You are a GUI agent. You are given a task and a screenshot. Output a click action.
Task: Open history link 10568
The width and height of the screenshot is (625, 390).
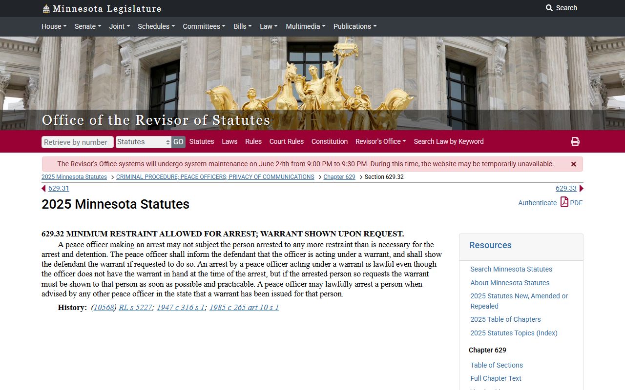(x=104, y=307)
